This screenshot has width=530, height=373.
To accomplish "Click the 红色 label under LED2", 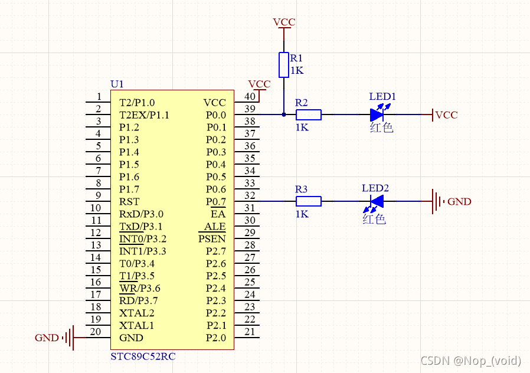I will pyautogui.click(x=374, y=220).
